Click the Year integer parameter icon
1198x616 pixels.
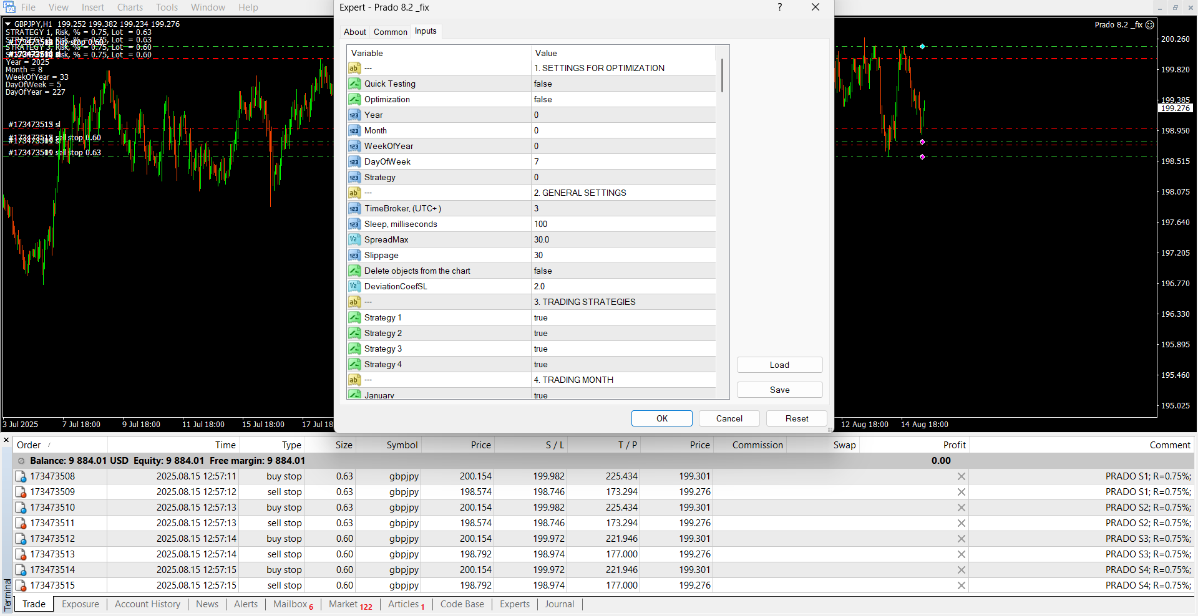pos(354,115)
